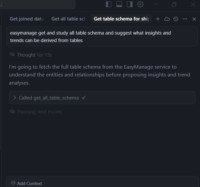Click the brain icon beside Planning next moves
The width and height of the screenshot is (200, 187).
click(x=12, y=112)
